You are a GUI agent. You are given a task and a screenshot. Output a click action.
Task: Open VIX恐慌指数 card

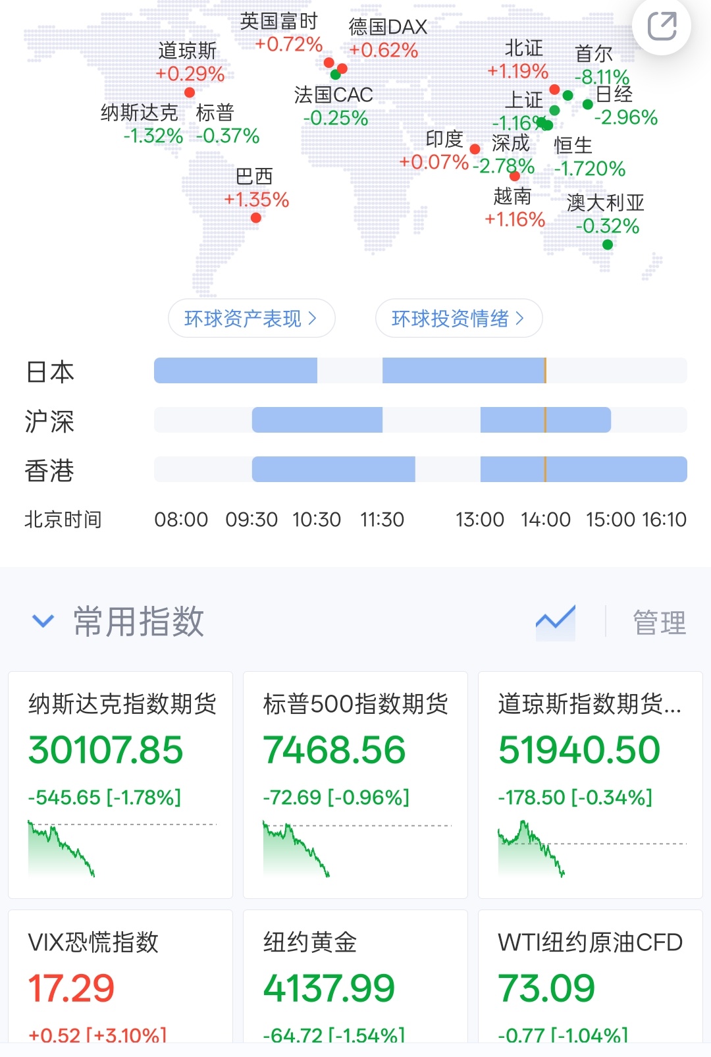[x=120, y=977]
